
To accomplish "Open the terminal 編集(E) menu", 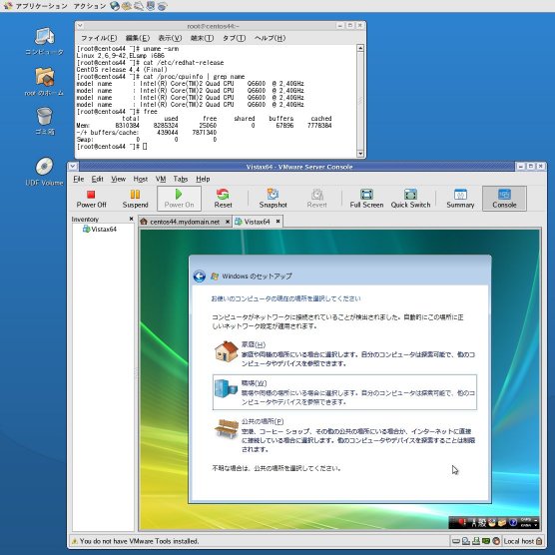I will [138, 38].
